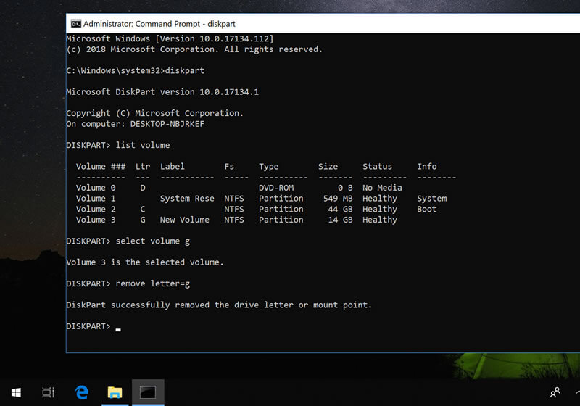Open Task View from the taskbar
This screenshot has width=580, height=406.
(x=48, y=392)
